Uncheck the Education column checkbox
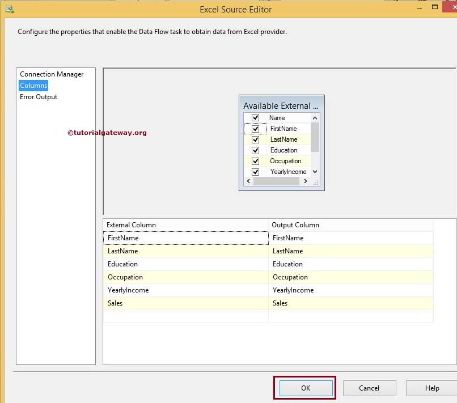 [x=255, y=150]
